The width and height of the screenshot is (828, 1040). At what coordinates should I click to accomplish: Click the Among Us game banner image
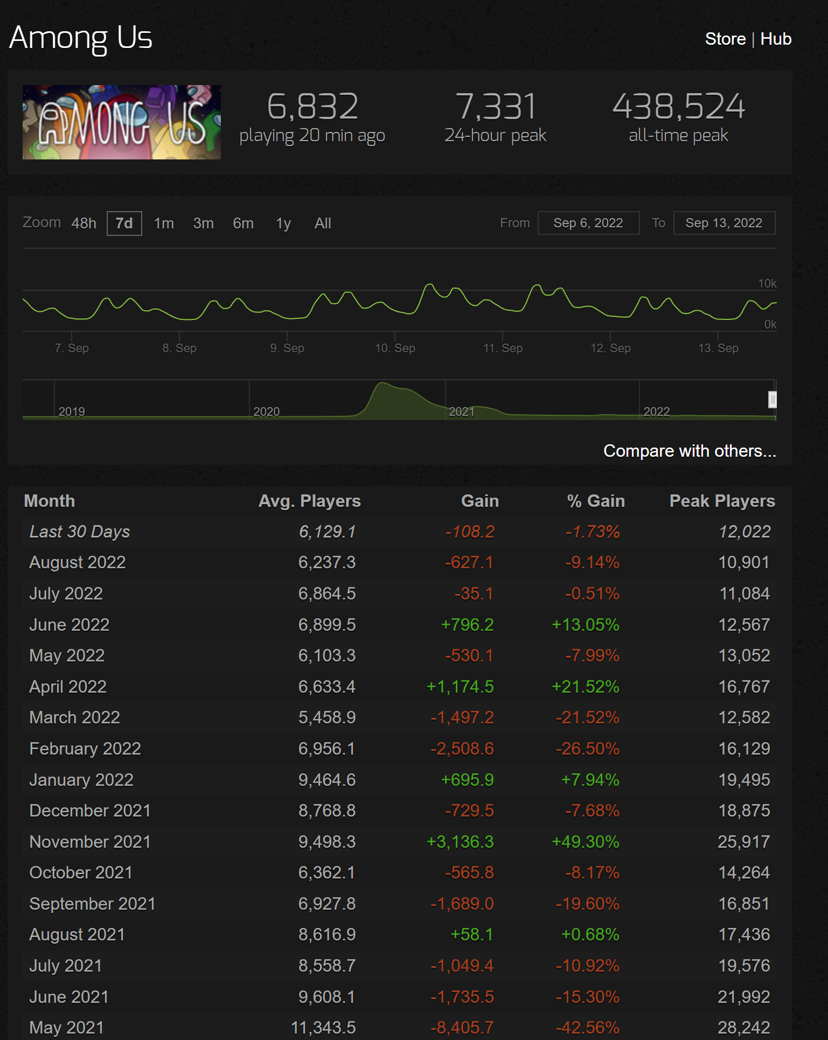coord(122,122)
